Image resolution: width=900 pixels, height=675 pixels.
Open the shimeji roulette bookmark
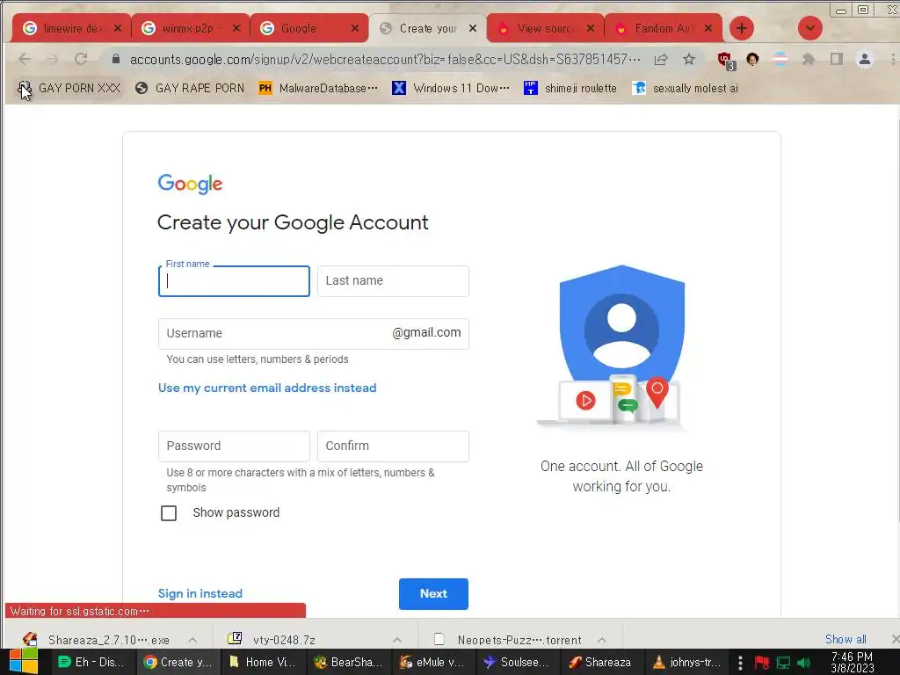click(x=570, y=88)
